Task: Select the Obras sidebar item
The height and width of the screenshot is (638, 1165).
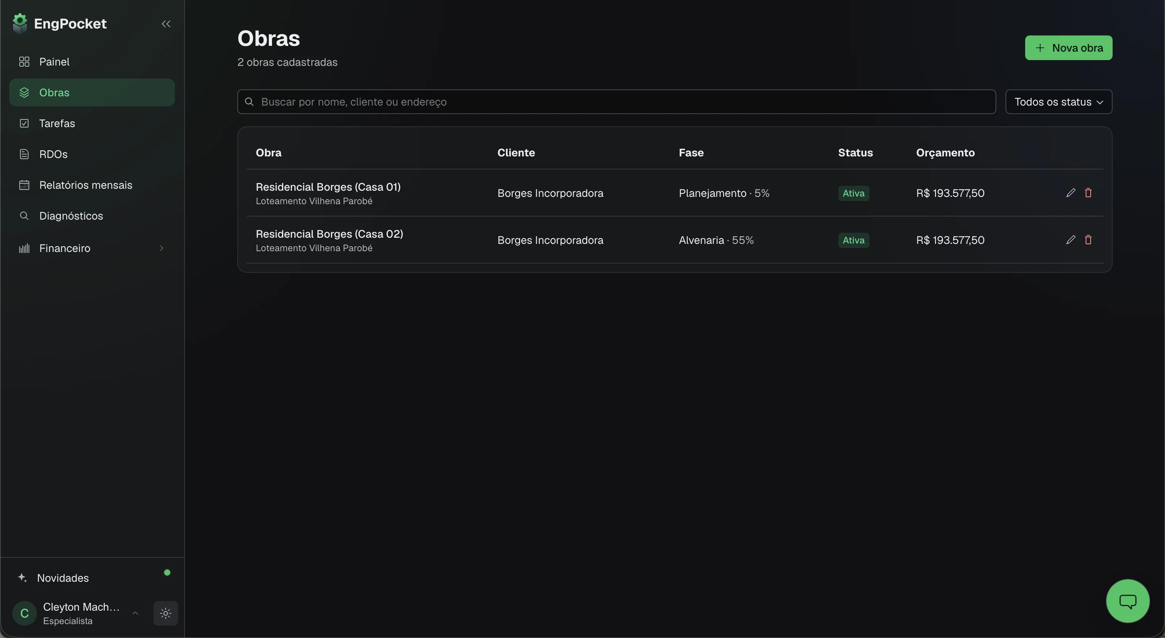Action: 92,92
